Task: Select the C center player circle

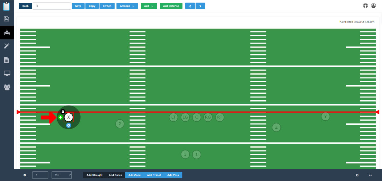Action: click(196, 117)
